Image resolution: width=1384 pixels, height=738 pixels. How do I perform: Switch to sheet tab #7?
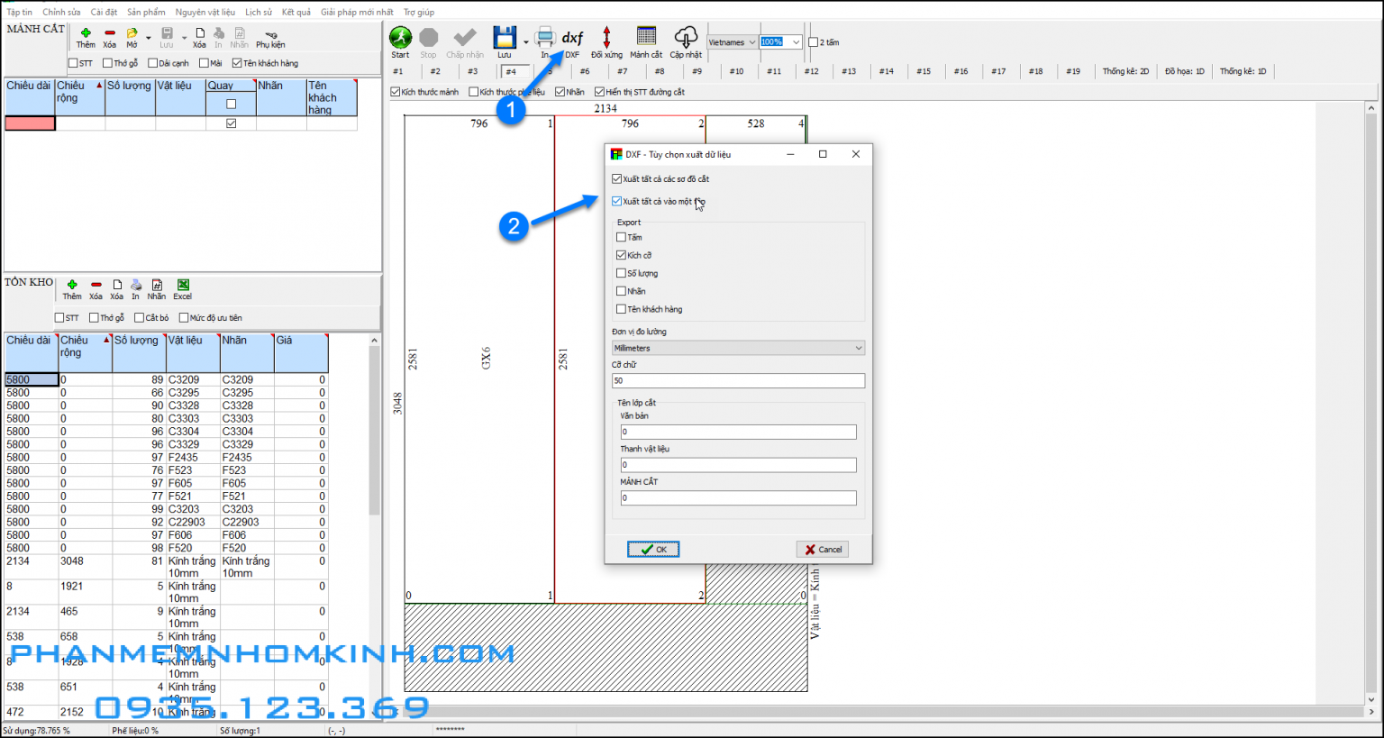coord(624,70)
